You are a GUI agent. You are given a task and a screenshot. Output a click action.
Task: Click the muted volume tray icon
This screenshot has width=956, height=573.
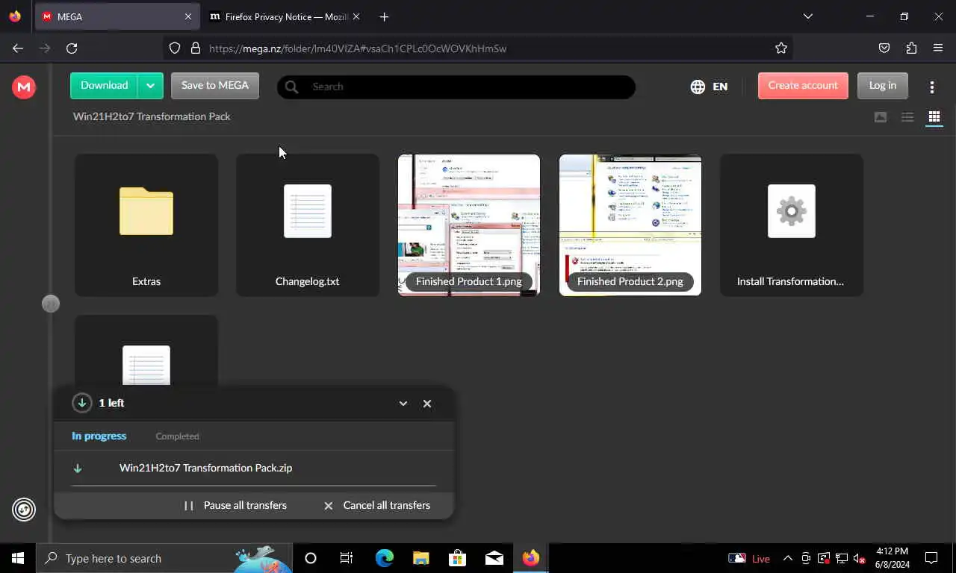(860, 558)
